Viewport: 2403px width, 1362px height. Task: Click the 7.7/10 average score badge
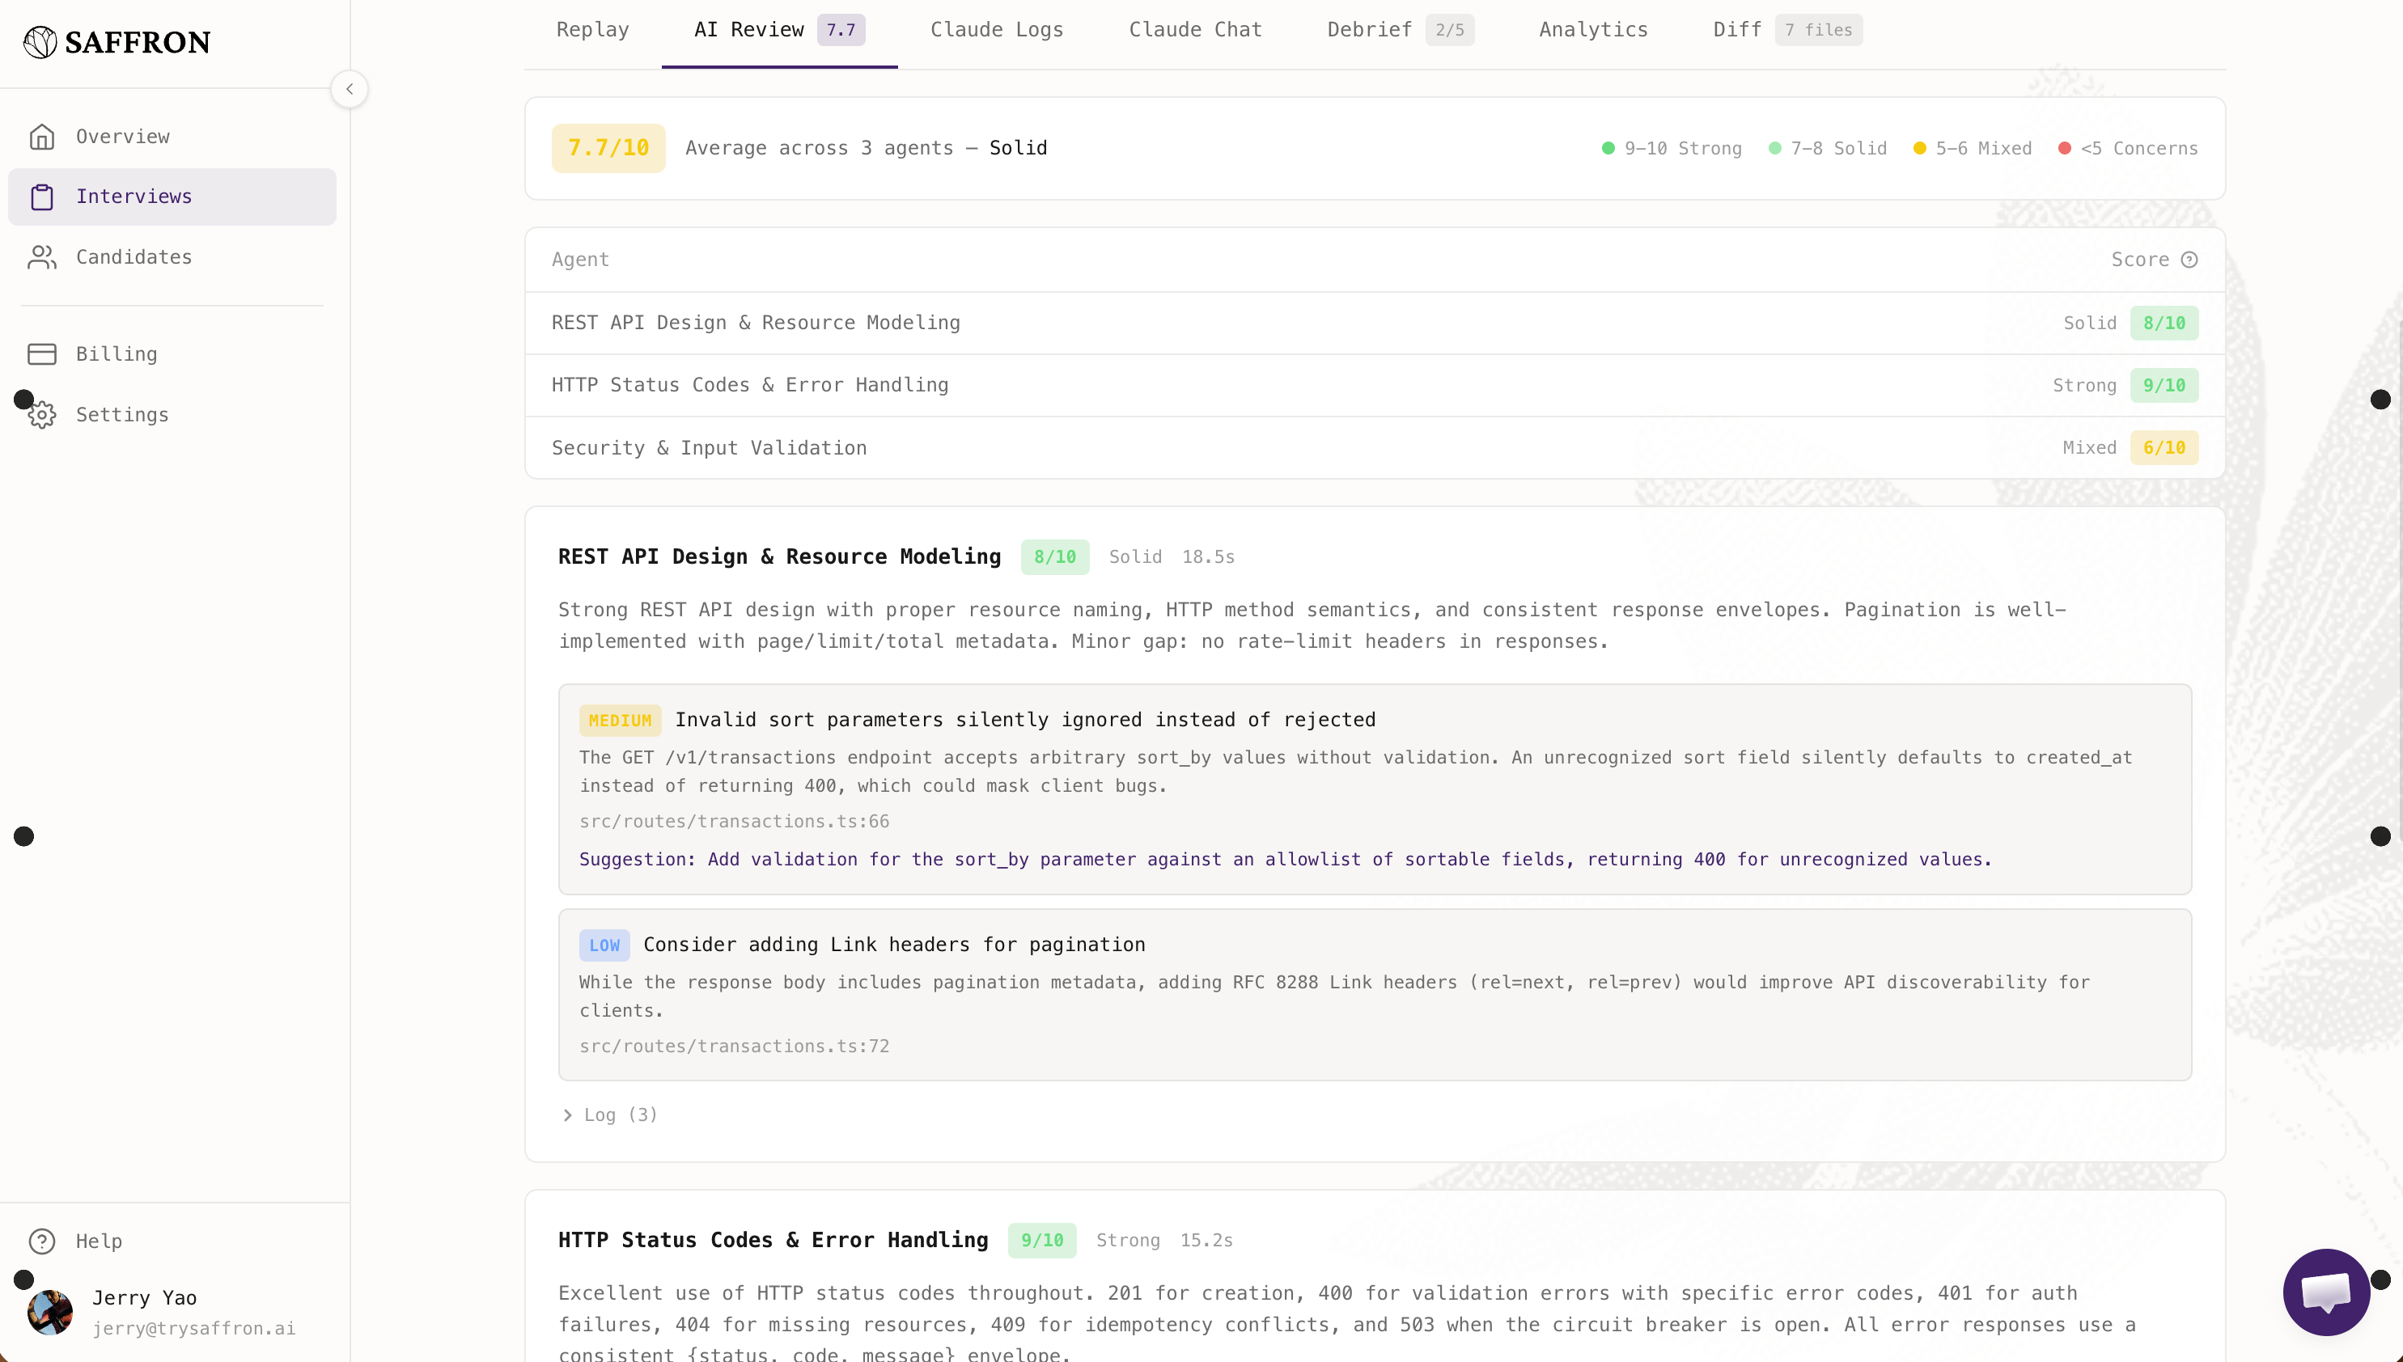point(608,147)
